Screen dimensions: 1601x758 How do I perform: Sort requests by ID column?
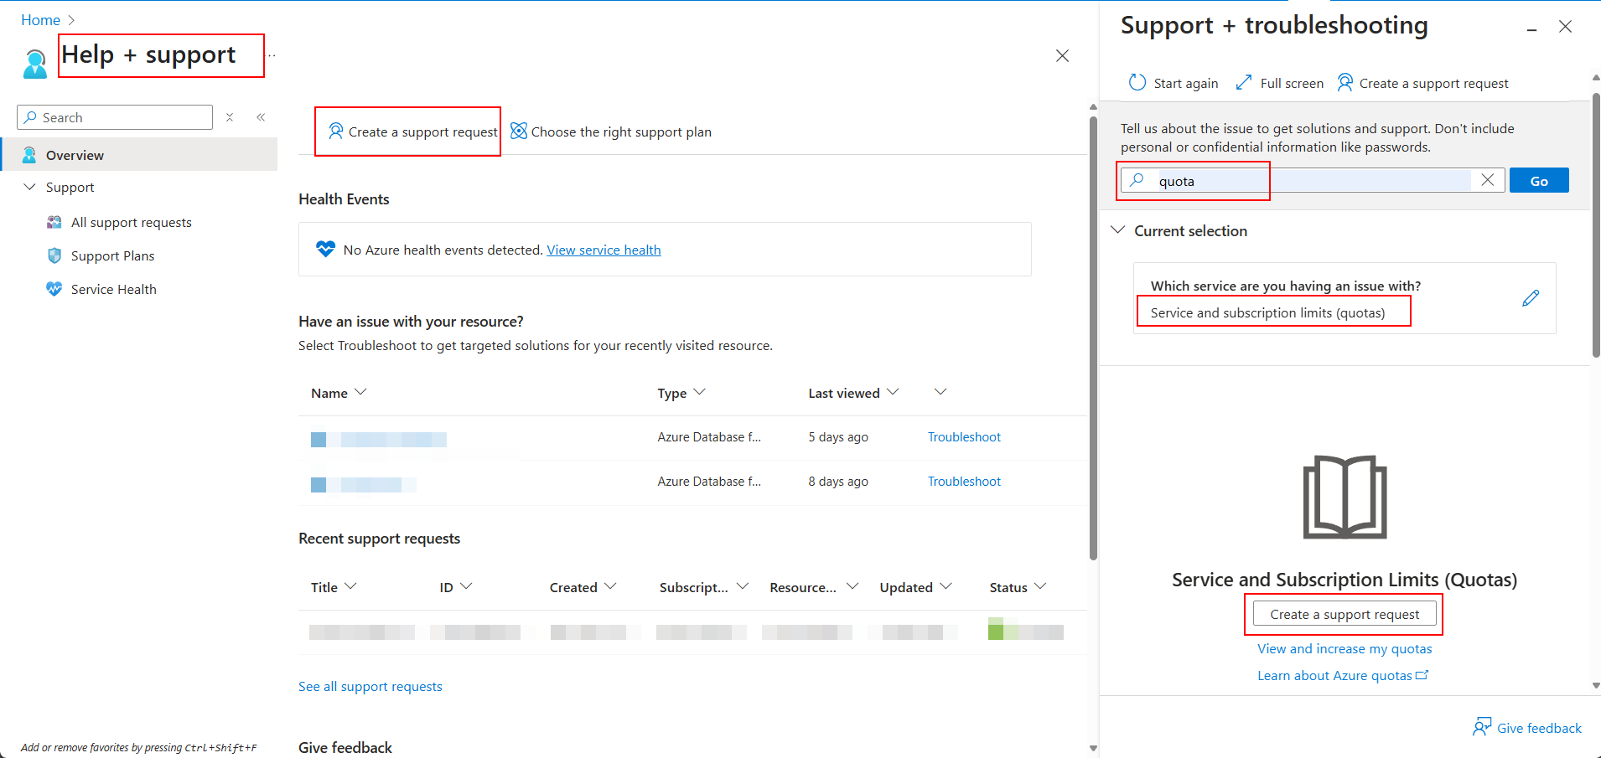(466, 586)
